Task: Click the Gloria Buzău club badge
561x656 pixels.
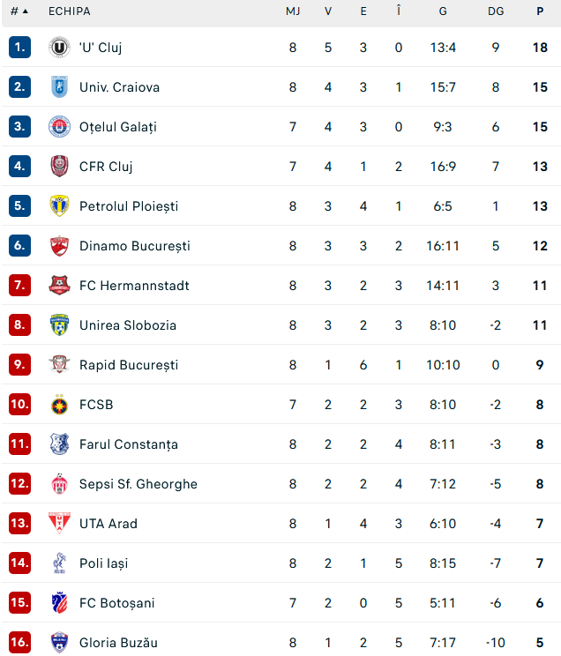Action: point(59,643)
